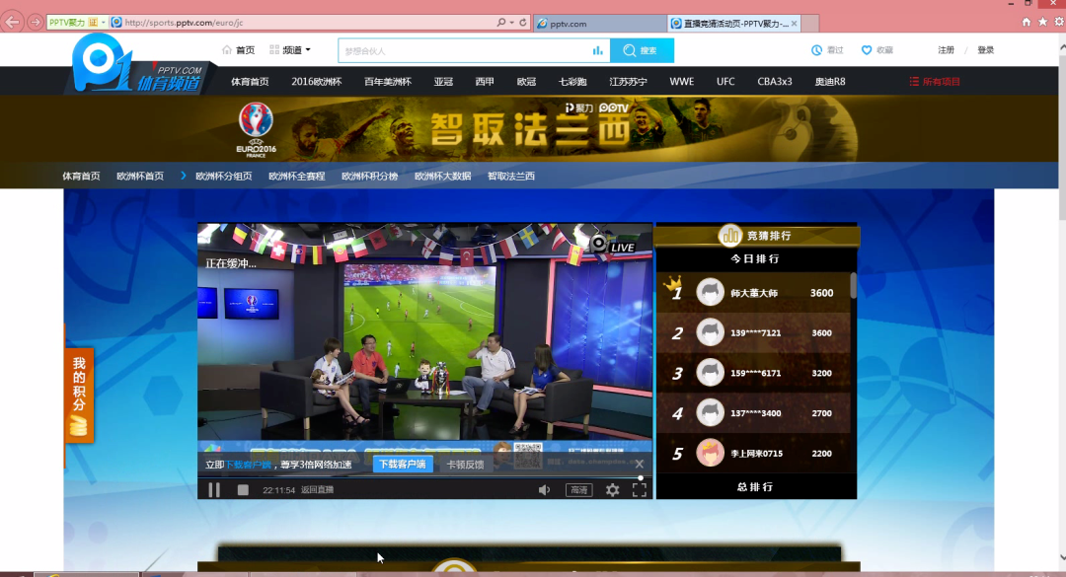Viewport: 1066px width, 577px height.
Task: Expand address bar dropdown arrow
Action: pyautogui.click(x=512, y=23)
